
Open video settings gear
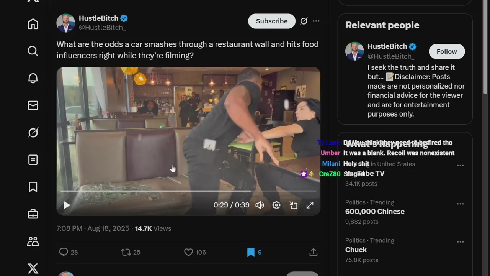click(276, 205)
